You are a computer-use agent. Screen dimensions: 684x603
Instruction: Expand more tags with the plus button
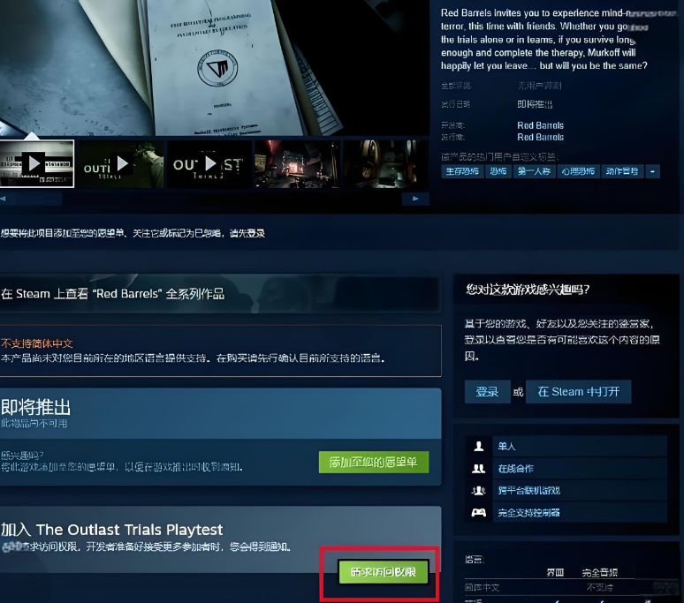[x=652, y=171]
